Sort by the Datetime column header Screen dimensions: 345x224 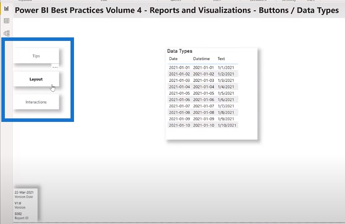201,59
